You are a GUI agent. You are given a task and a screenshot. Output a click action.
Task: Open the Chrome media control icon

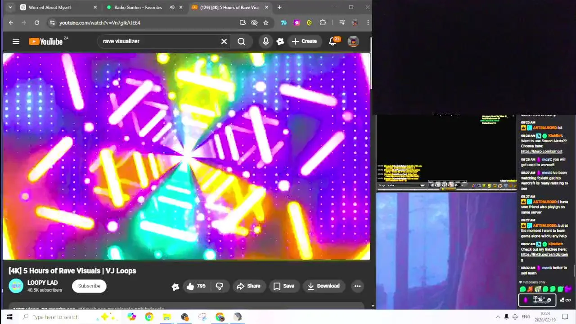(x=342, y=22)
